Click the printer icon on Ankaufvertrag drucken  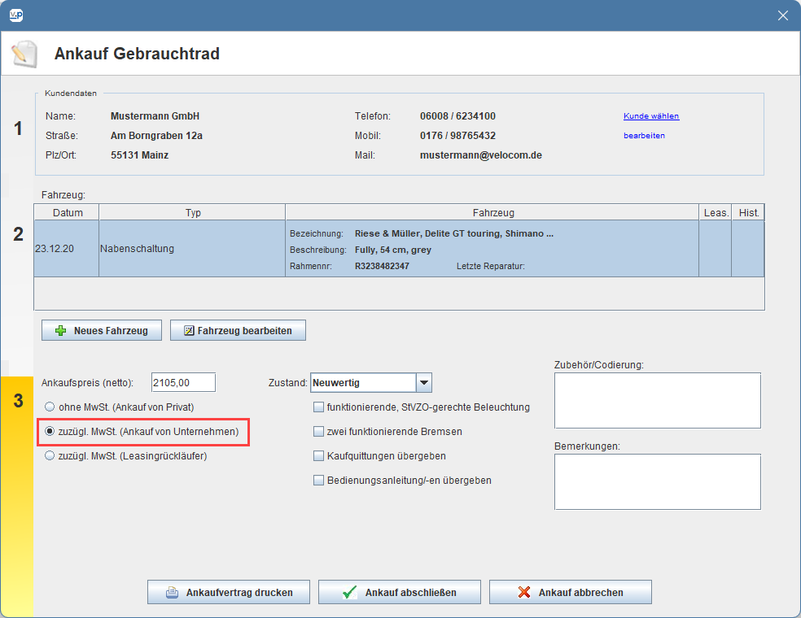pyautogui.click(x=172, y=593)
